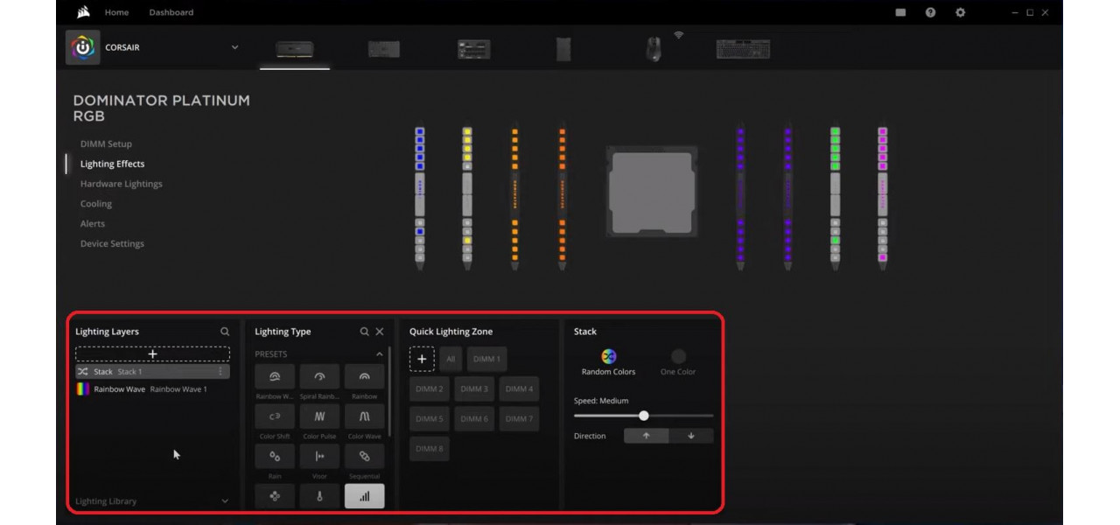Click the rainbow swatch of Rainbow Wave layer
Image resolution: width=1120 pixels, height=525 pixels.
pos(83,389)
